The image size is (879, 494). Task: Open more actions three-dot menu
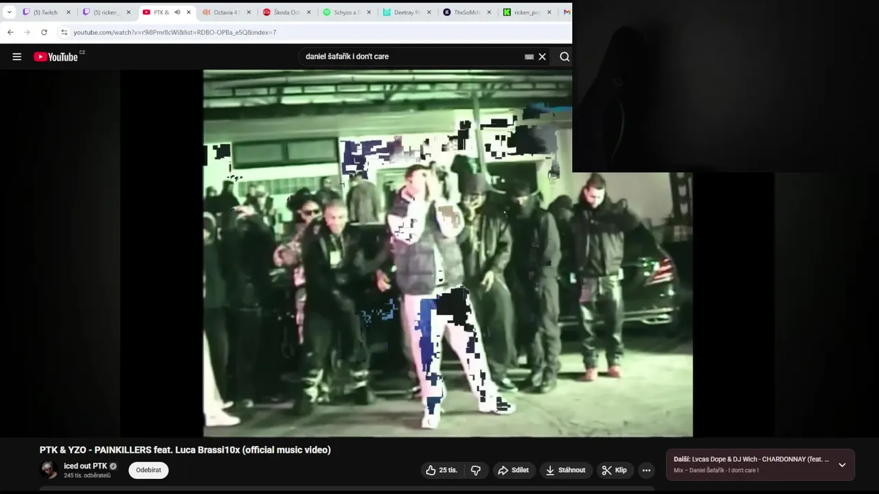[x=646, y=470]
